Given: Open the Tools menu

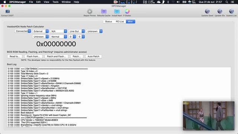Looking at the screenshot, I should pos(55,2).
